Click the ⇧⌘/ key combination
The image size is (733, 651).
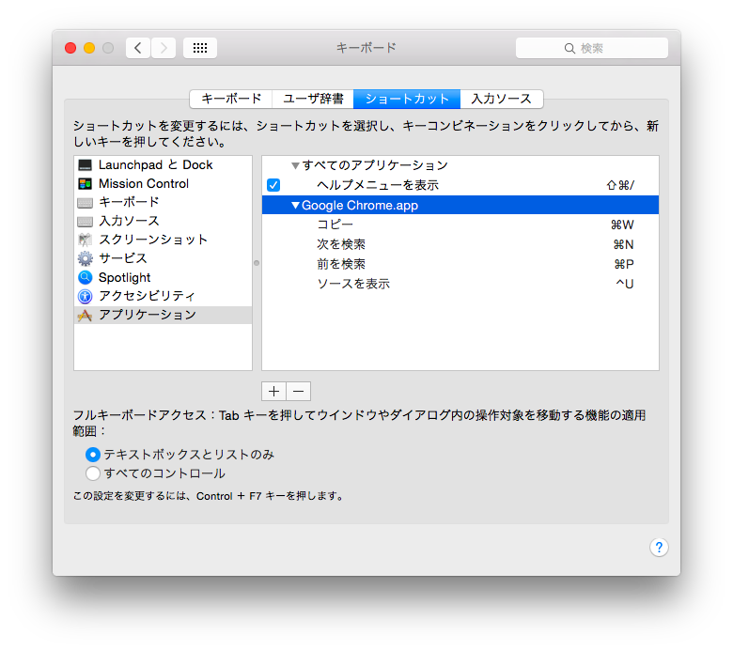[x=620, y=186]
